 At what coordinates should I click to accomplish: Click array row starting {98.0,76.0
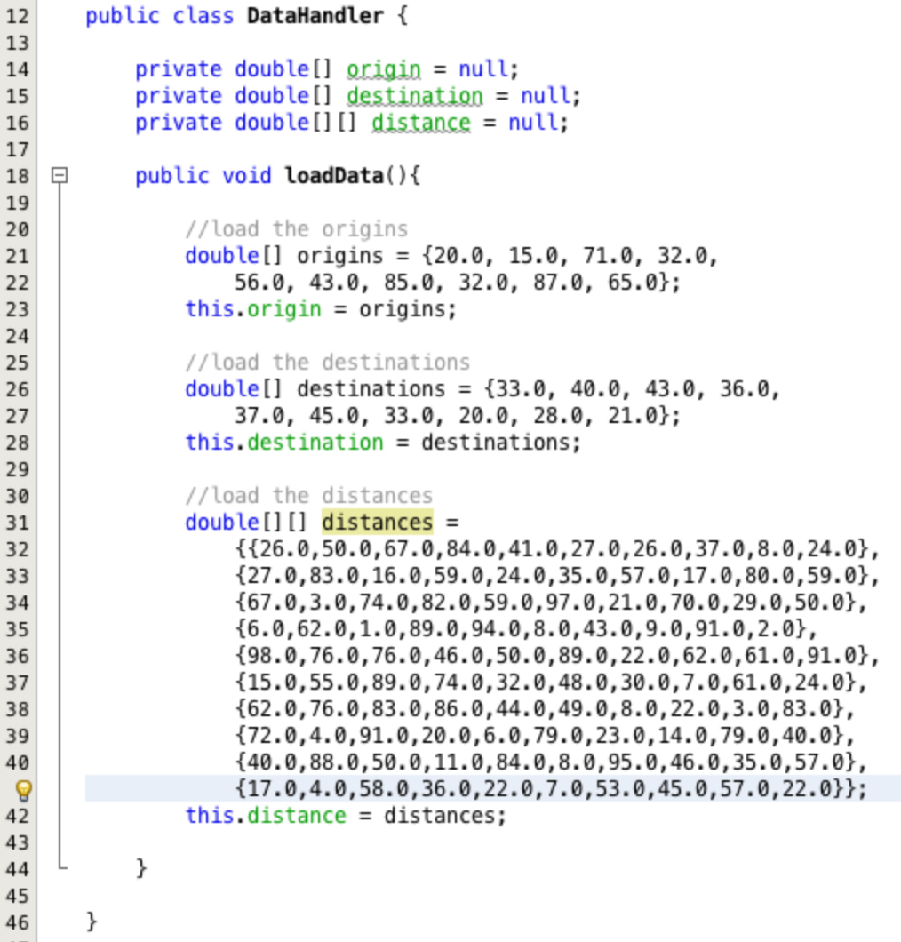click(557, 656)
